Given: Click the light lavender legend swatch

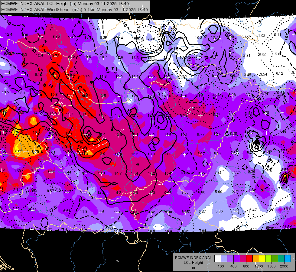Looking at the screenshot, I should point(224,259).
